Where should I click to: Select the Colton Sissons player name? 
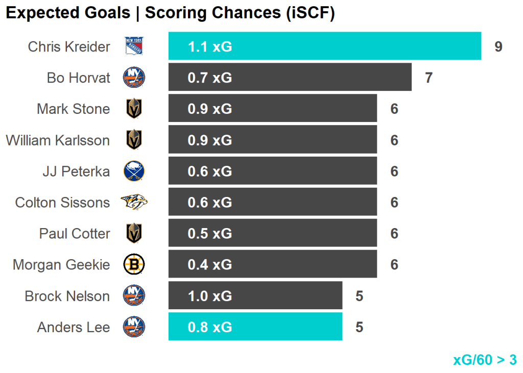click(62, 203)
